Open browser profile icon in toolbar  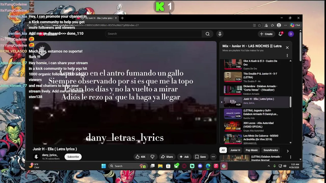[x=279, y=25]
